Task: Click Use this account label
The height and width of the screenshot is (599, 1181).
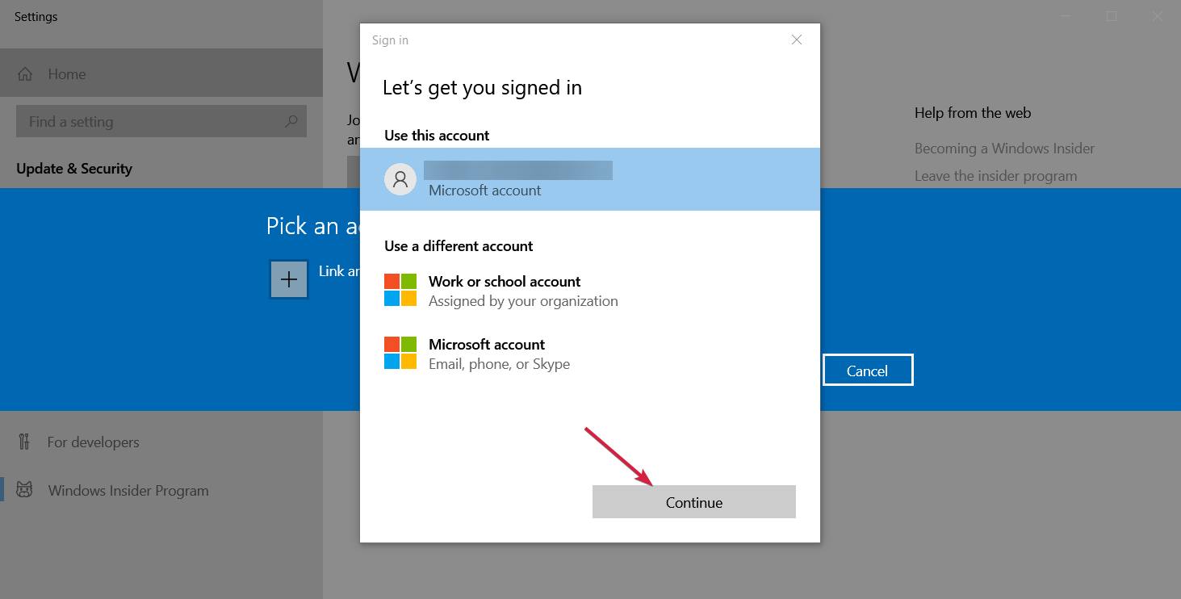Action: click(437, 135)
